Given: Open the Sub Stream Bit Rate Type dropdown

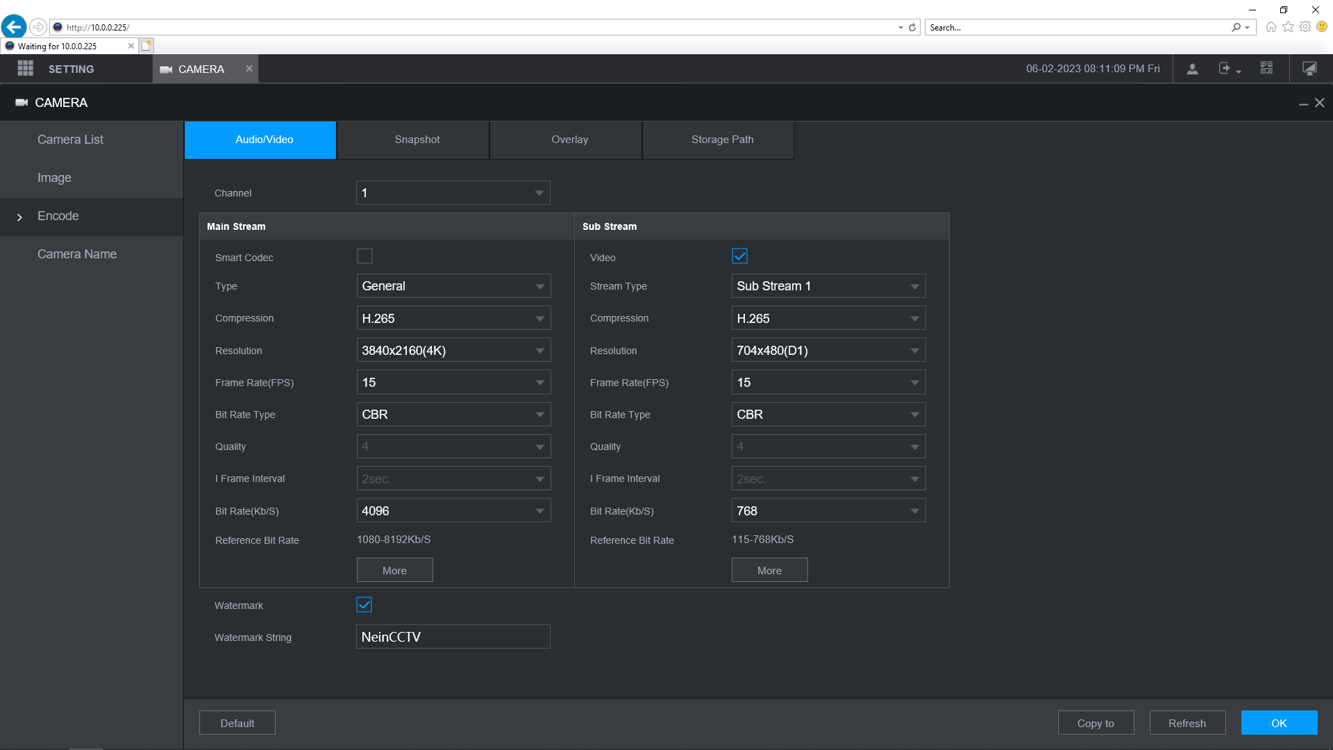Looking at the screenshot, I should [x=828, y=415].
